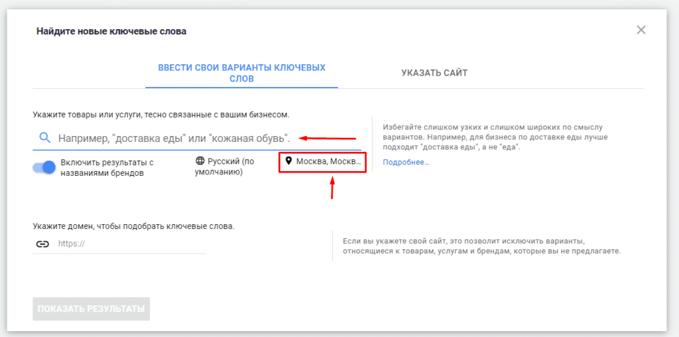
Task: Click the magnifier search icon
Action: [x=44, y=138]
